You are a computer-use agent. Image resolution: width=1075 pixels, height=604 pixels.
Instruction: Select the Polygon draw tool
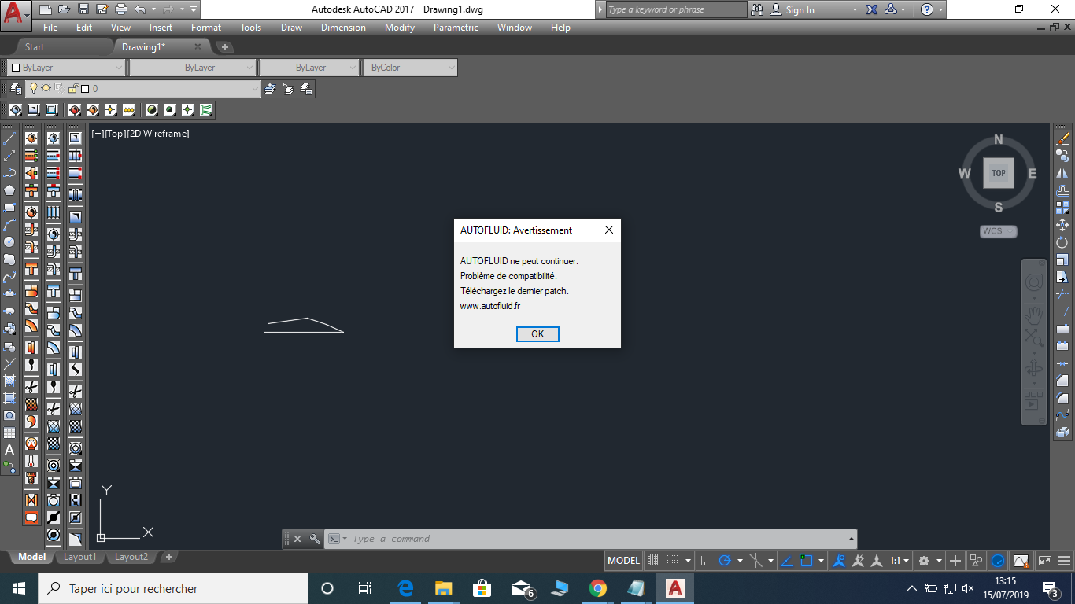[9, 190]
